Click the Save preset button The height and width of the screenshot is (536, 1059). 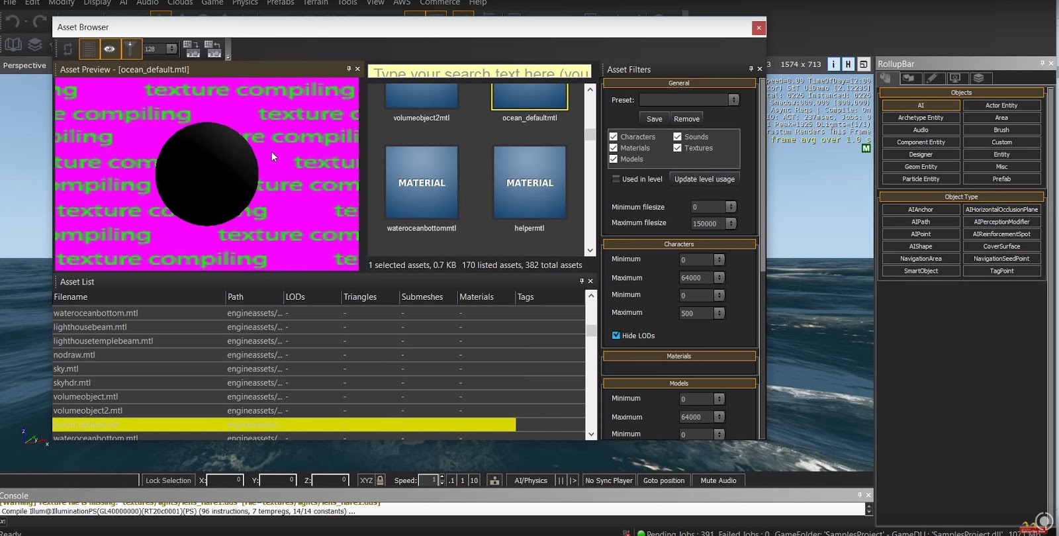tap(655, 119)
